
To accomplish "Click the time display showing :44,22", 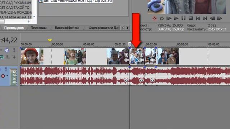I will 9,40.
